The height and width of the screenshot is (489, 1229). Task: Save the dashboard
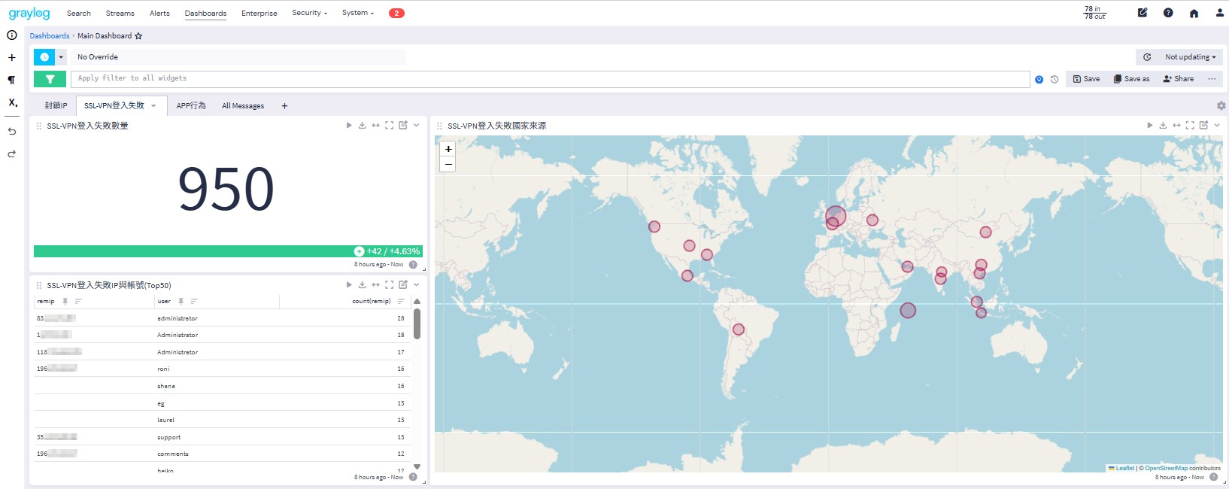tap(1086, 79)
